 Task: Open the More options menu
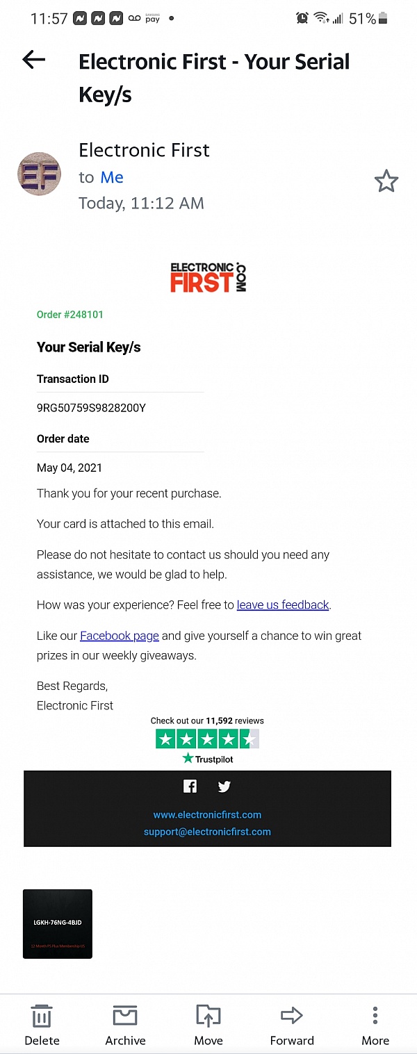click(x=375, y=1025)
